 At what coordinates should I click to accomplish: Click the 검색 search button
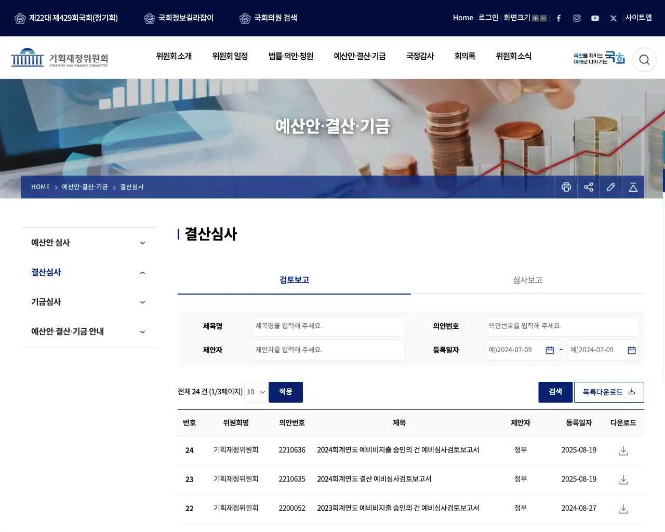[555, 392]
